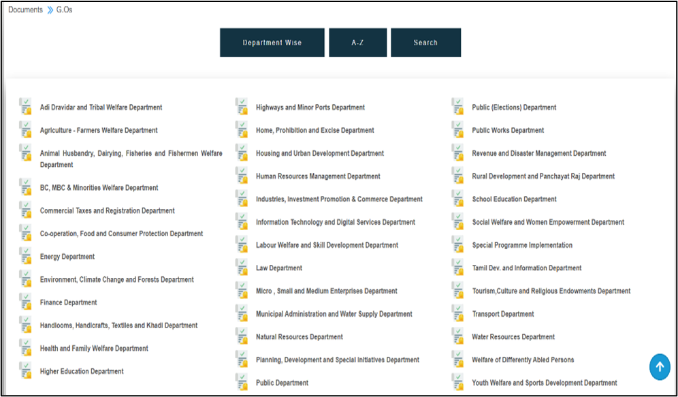Open Planning, Development and Special Initiatives Department
This screenshot has width=678, height=397.
click(338, 360)
